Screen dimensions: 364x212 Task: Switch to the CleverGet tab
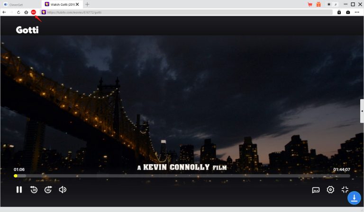(19, 4)
